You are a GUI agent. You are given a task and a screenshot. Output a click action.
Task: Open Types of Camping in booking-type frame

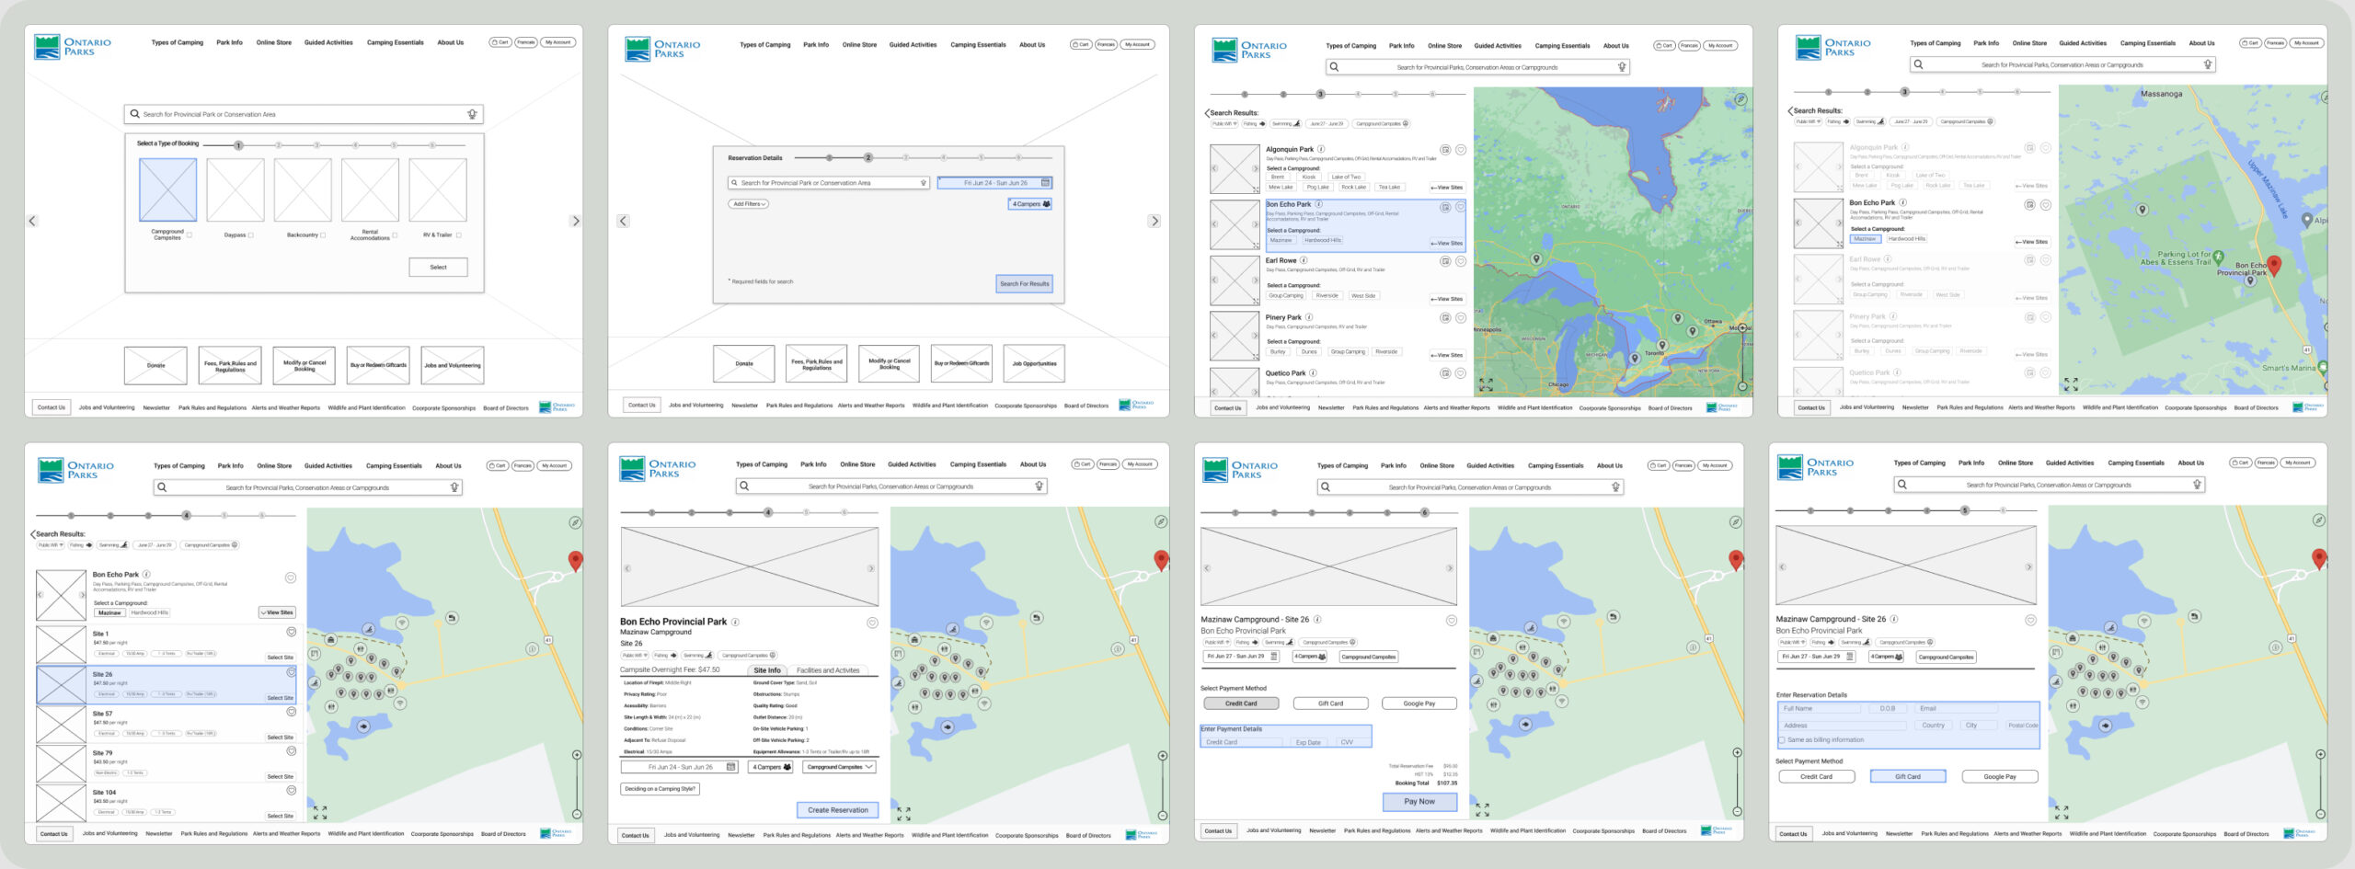[x=178, y=43]
